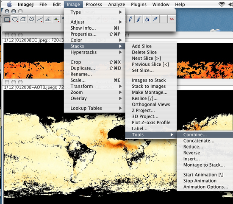Select the Paintbrush tool
This screenshot has height=204, width=233.
coord(139,20)
